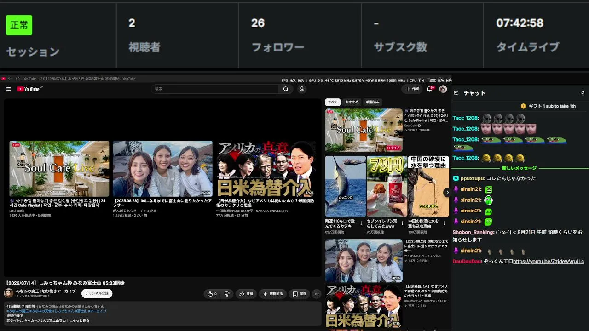Open sidebar アメリカの真意 thumbnail at bottom
Screen dimensions: 589x331
click(364, 306)
